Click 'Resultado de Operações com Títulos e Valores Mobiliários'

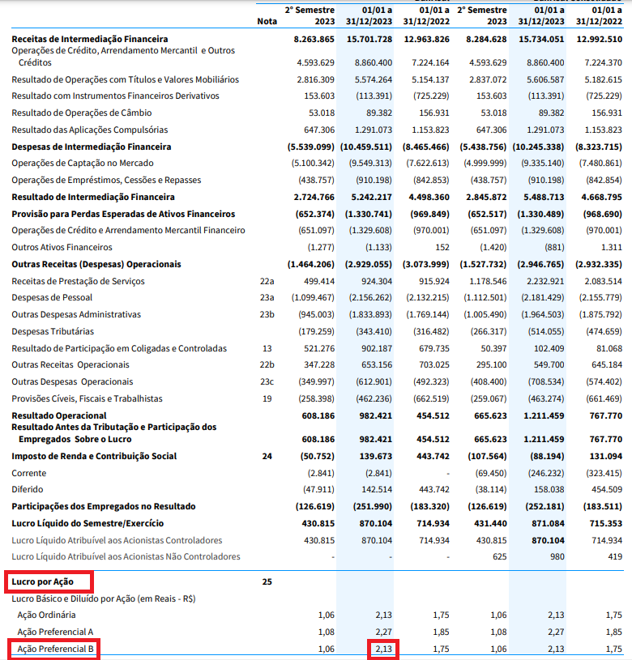(x=125, y=79)
